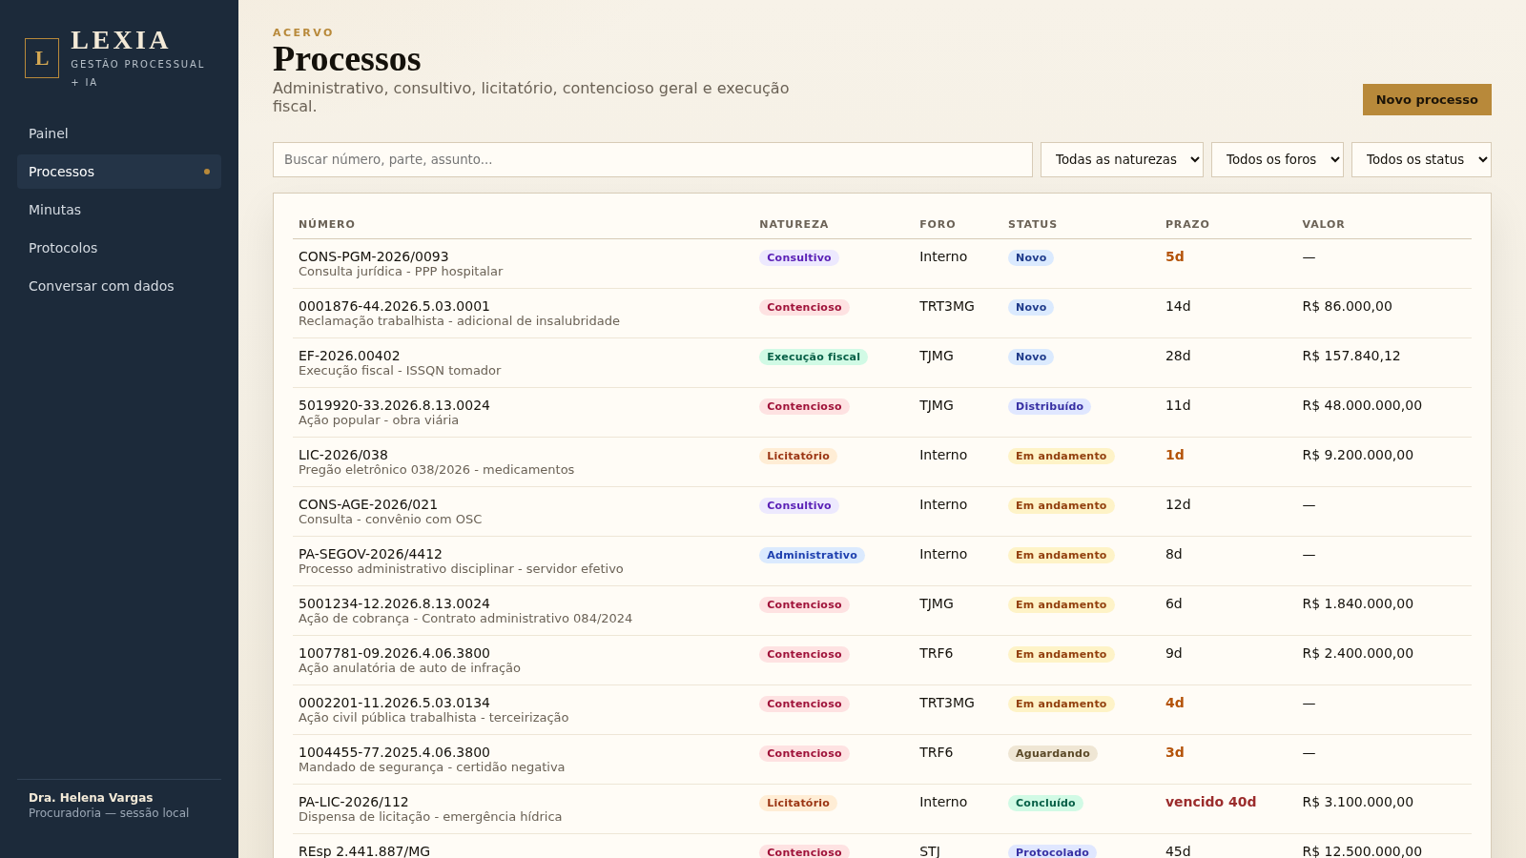Click the Novo processo button

pos(1427,99)
